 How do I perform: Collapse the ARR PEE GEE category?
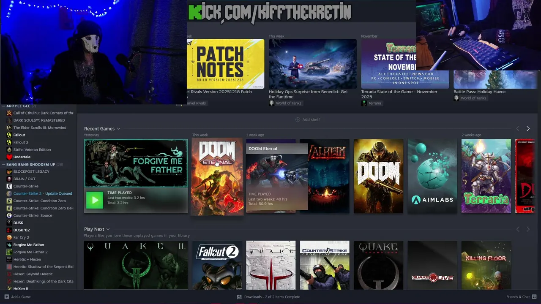[x=3, y=106]
